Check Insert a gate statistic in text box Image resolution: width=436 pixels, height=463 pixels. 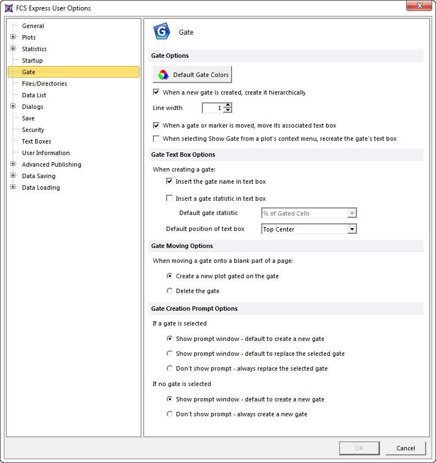(169, 199)
